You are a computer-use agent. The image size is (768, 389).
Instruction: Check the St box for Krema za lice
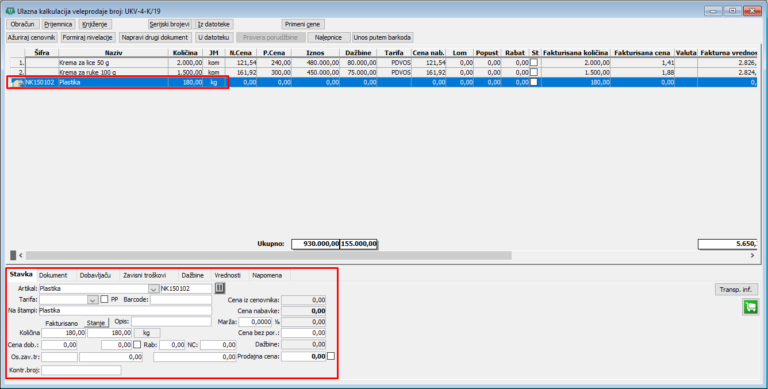click(533, 63)
